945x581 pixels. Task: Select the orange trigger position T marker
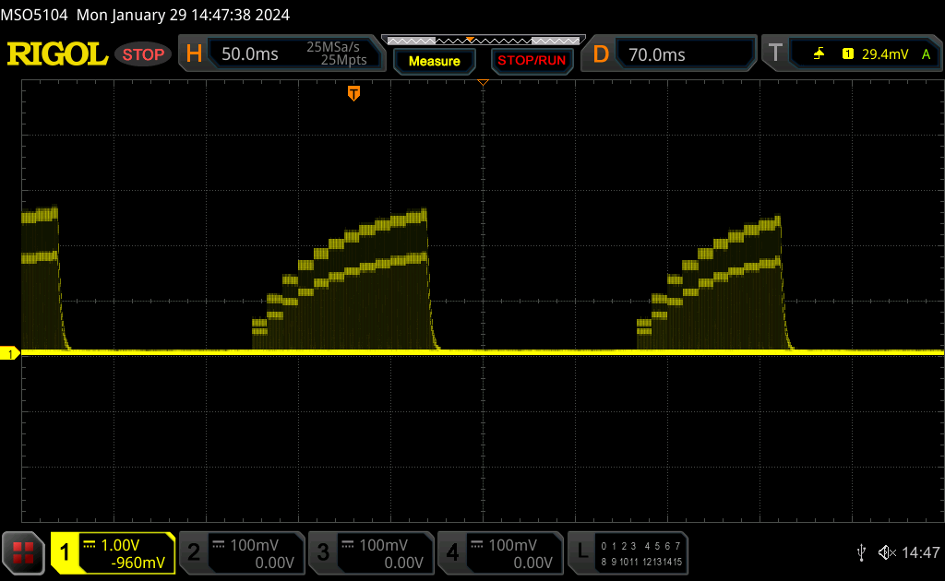click(353, 93)
